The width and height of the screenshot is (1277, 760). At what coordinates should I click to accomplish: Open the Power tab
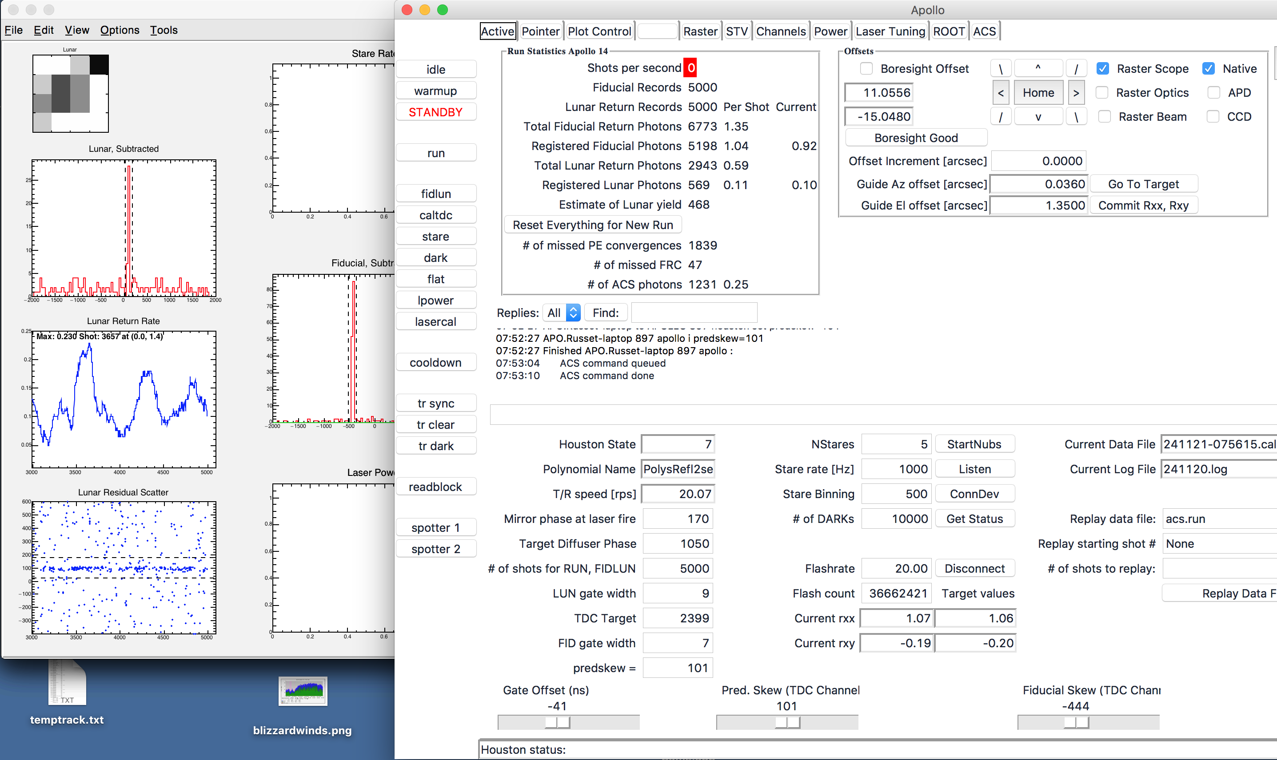(830, 31)
